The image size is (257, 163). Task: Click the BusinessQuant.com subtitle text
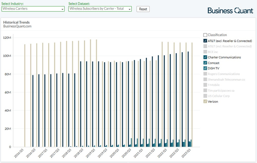point(17,26)
